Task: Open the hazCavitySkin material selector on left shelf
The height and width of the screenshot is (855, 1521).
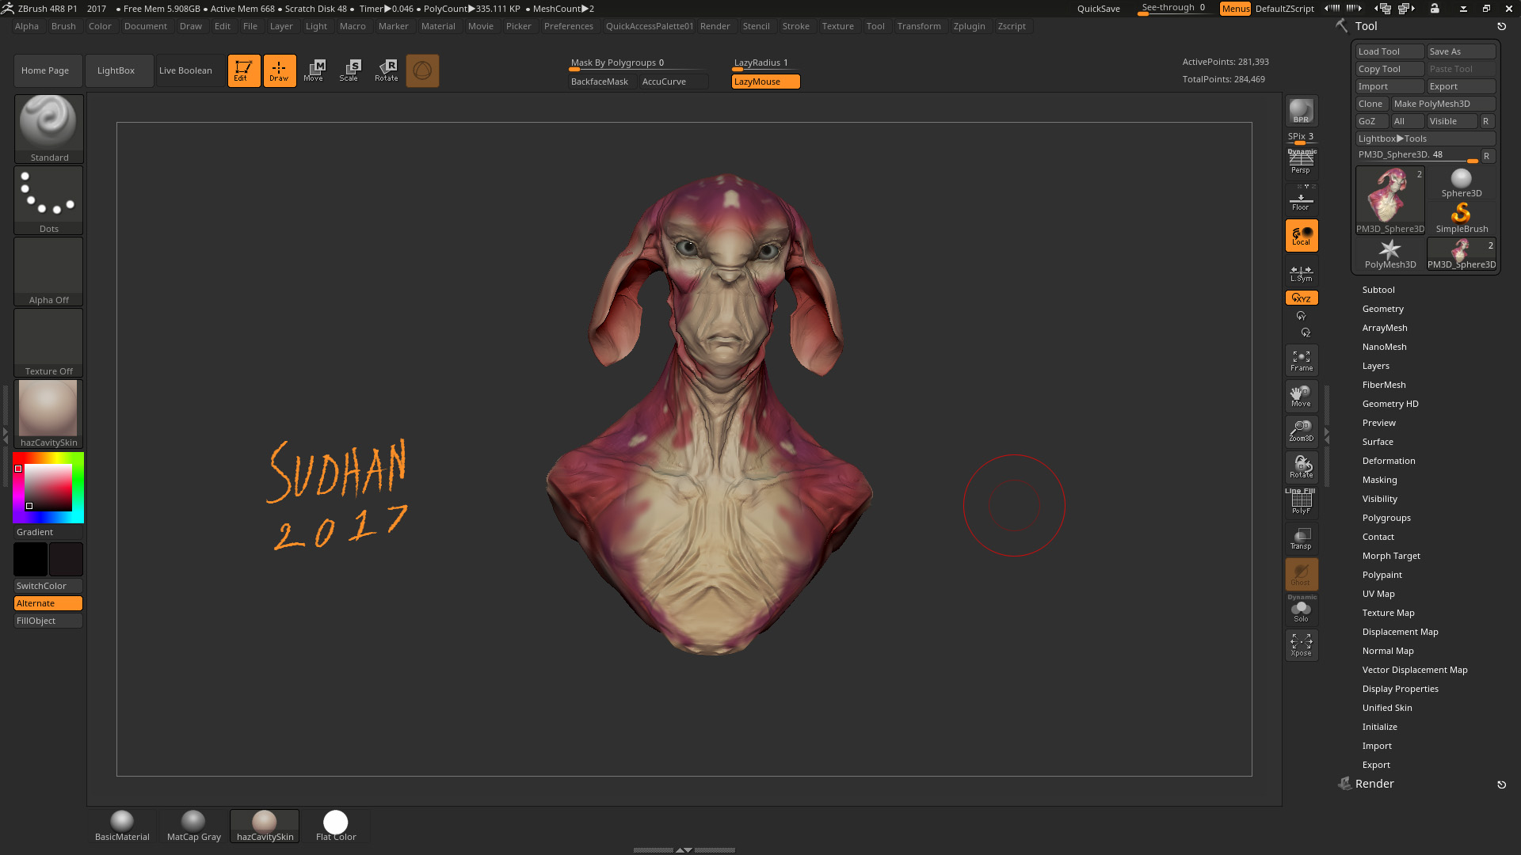Action: [x=48, y=414]
